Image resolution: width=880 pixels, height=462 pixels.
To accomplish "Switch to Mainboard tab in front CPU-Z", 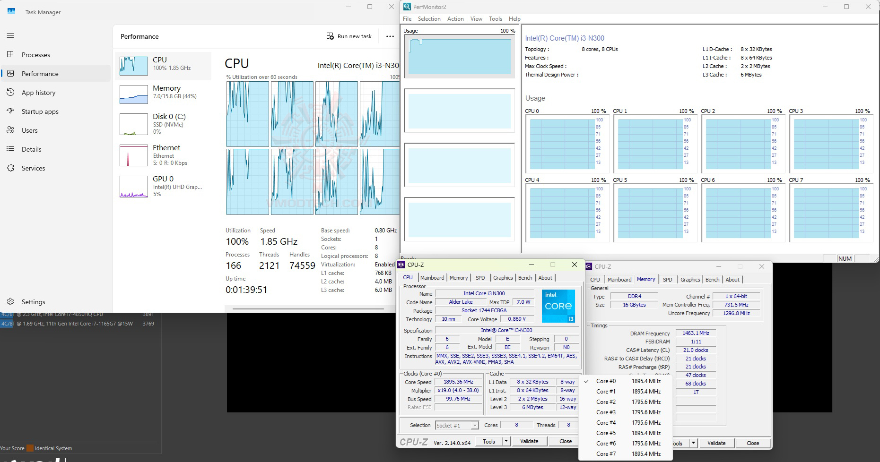I will click(432, 278).
